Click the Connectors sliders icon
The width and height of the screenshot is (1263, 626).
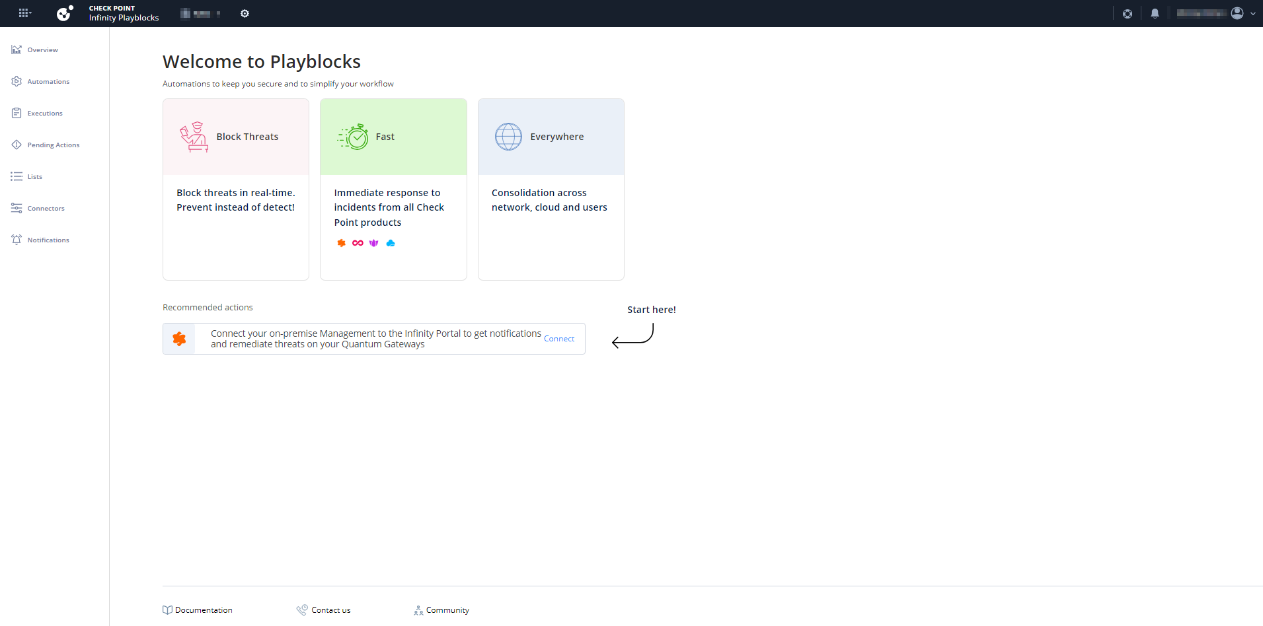coord(17,208)
